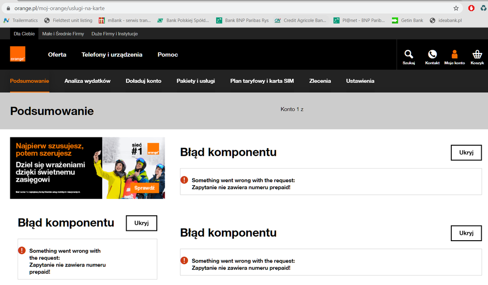Go to Zlecenia tab
488x285 pixels.
pos(320,81)
